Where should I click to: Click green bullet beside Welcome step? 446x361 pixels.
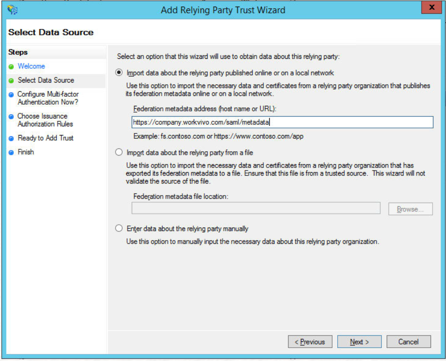tap(11, 67)
